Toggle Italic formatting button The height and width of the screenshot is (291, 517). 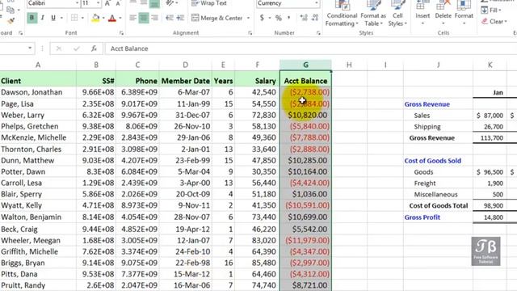43,18
